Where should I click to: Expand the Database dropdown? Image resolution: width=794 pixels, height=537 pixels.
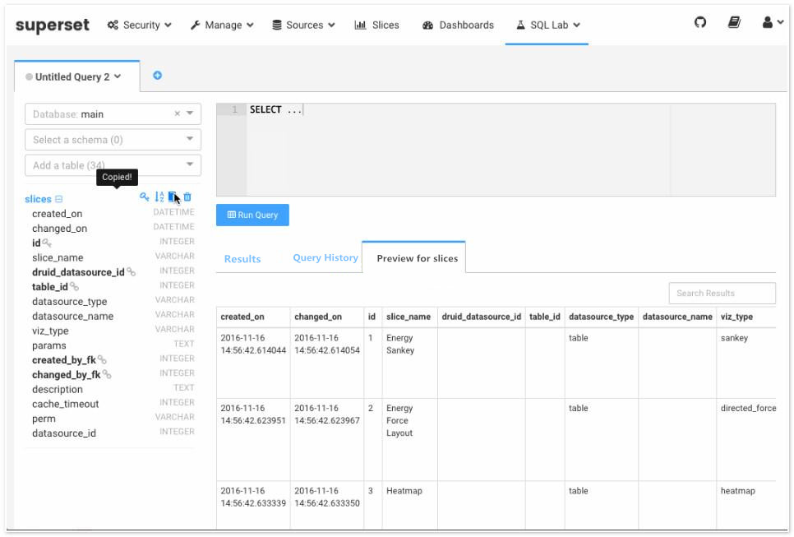point(190,113)
